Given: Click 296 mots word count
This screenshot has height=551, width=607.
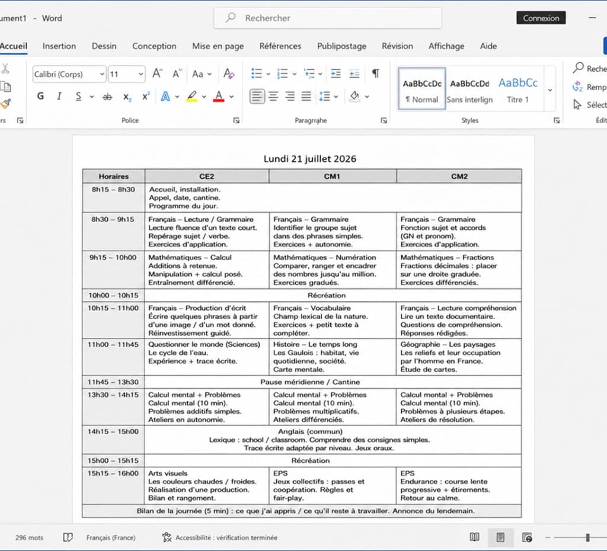Looking at the screenshot, I should click(30, 537).
